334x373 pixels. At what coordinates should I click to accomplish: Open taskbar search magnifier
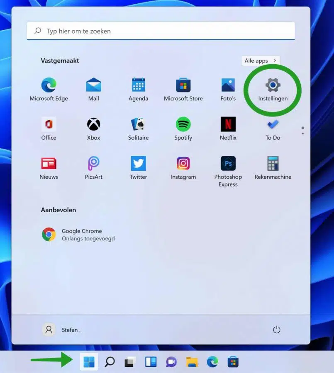tap(110, 362)
